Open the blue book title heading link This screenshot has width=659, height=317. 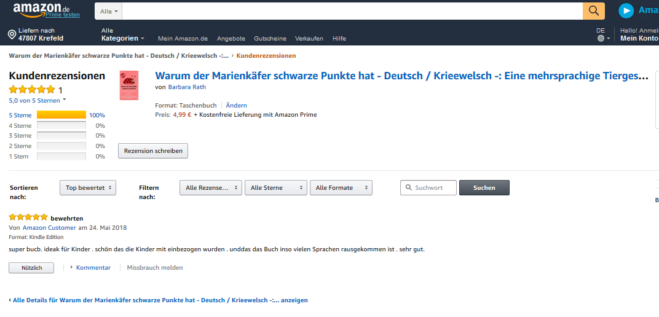(x=401, y=76)
